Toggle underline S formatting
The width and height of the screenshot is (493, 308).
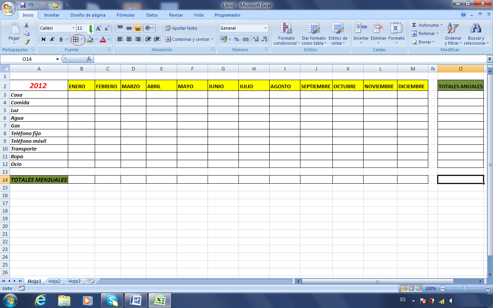61,39
